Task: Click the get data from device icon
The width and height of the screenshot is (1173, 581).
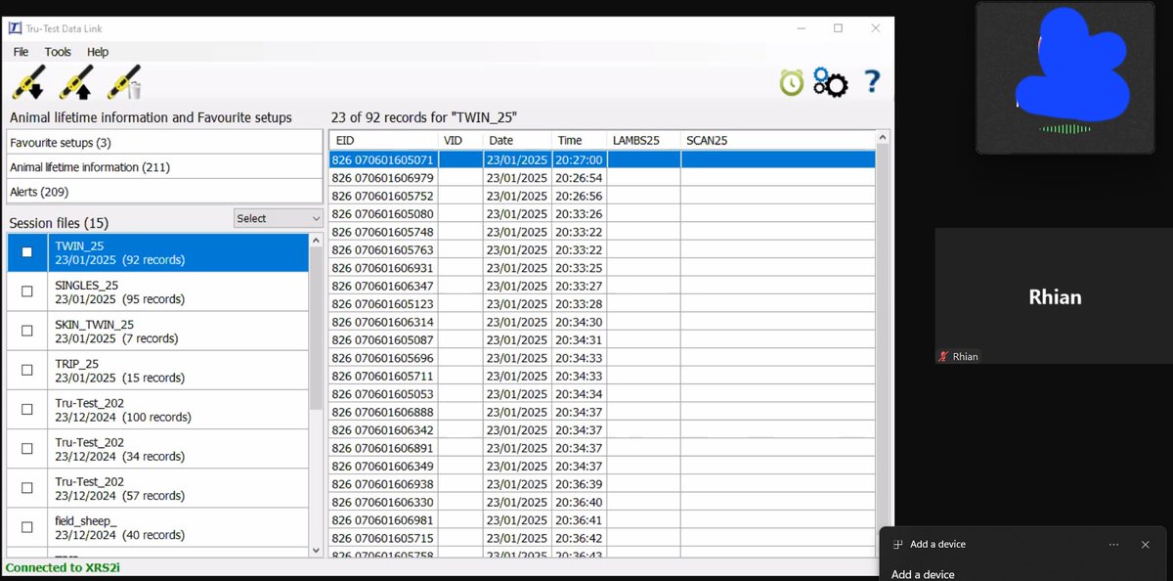Action: pyautogui.click(x=28, y=83)
